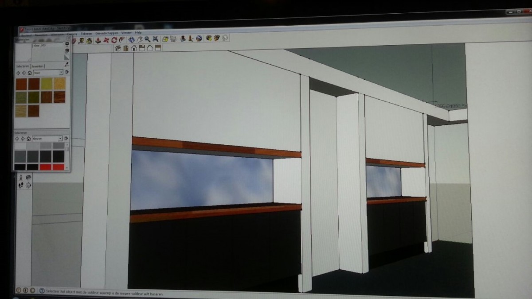532x299 pixels.
Task: Pick the light yellow wood swatch
Action: pos(59,83)
